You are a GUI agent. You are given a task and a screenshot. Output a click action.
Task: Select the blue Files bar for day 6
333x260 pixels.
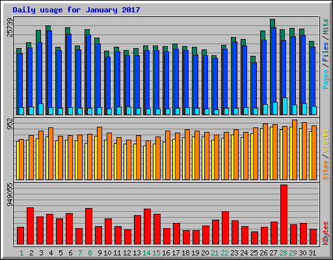pyautogui.click(x=69, y=71)
